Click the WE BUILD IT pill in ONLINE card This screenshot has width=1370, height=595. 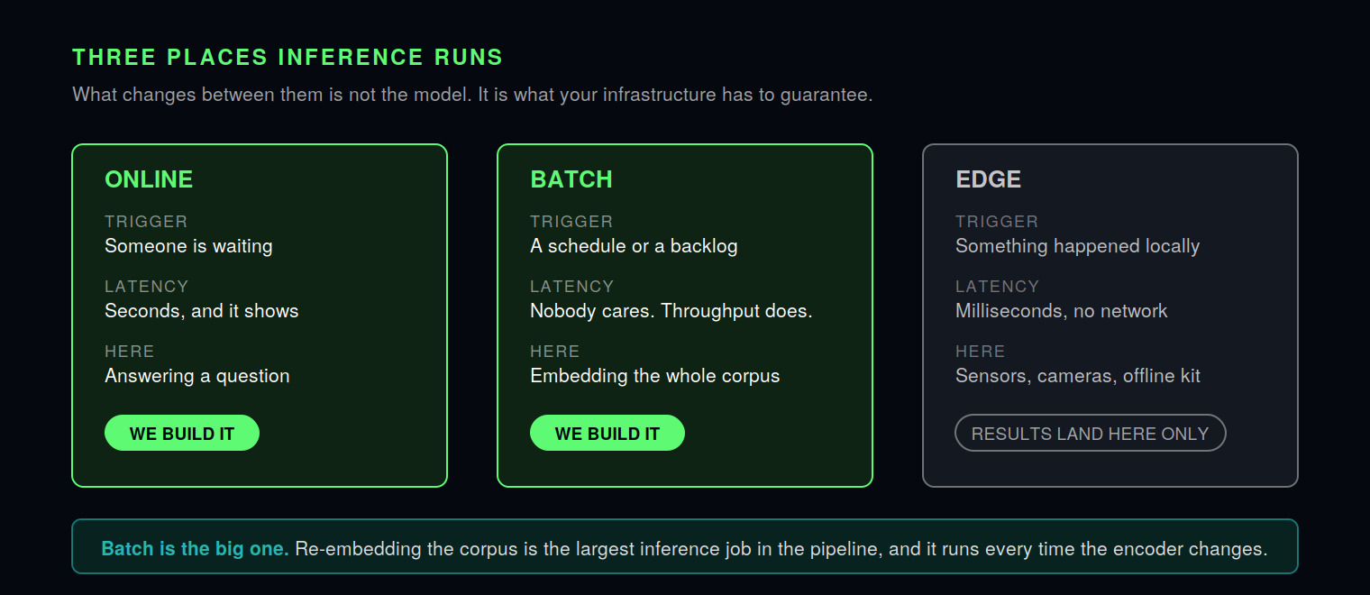tap(182, 433)
